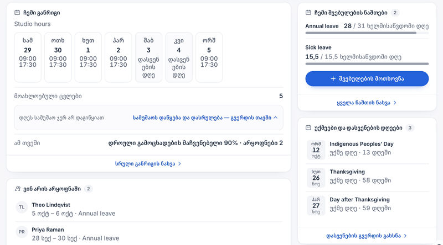Select the კვი 4 rest day card

(x=179, y=57)
